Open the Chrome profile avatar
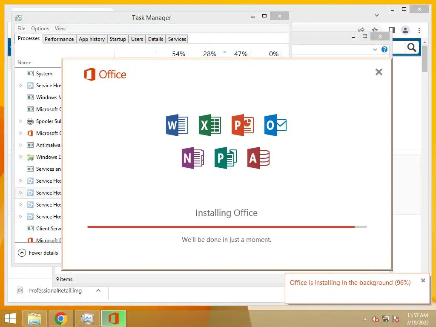 [405, 30]
